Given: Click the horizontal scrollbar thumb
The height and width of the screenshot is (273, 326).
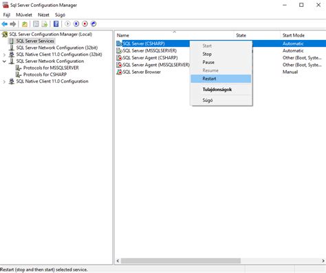Looking at the screenshot, I should 181,261.
